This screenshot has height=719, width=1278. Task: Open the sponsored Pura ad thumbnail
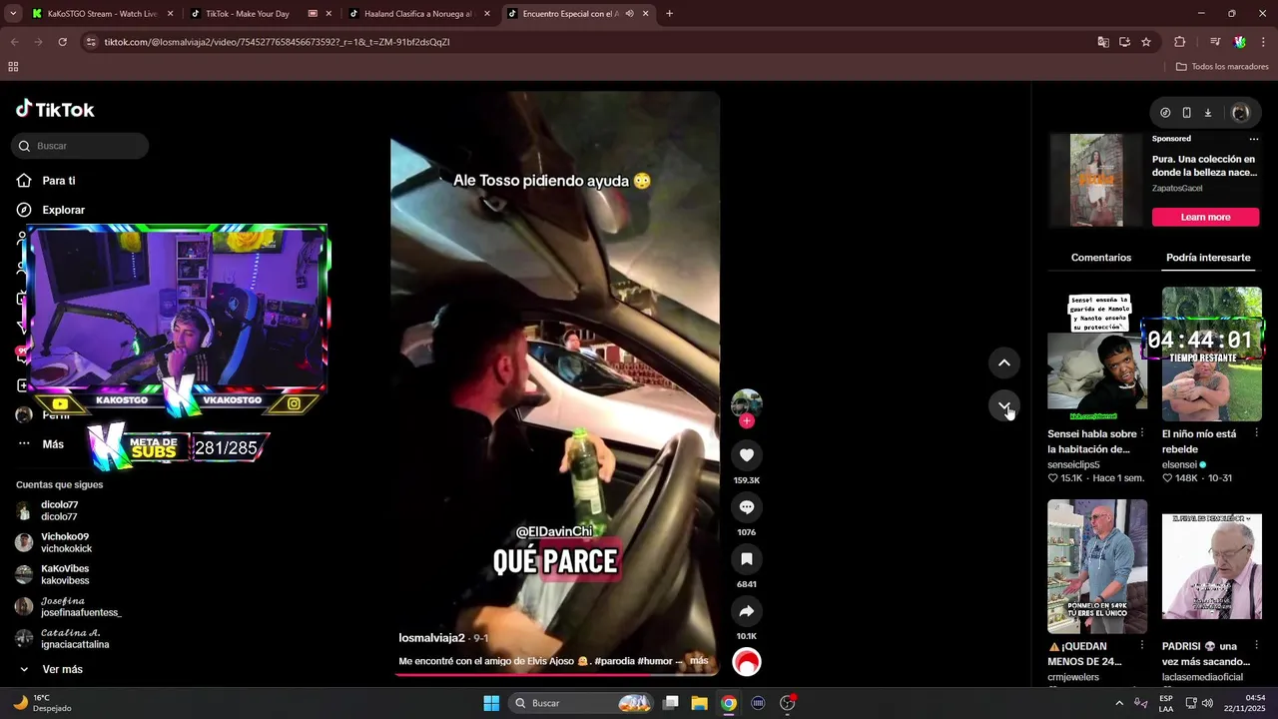click(1096, 181)
